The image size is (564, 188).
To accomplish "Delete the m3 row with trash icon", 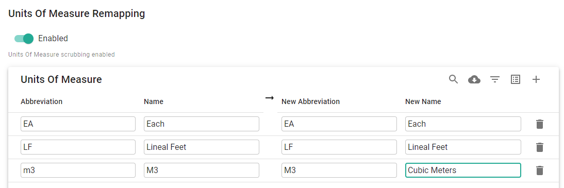I will pos(539,170).
